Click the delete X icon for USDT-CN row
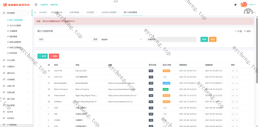258x127 pixels. coord(237,77)
